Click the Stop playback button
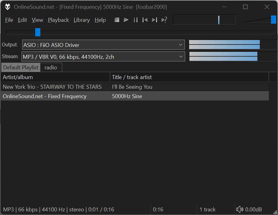The width and height of the screenshot is (278, 215). click(117, 20)
